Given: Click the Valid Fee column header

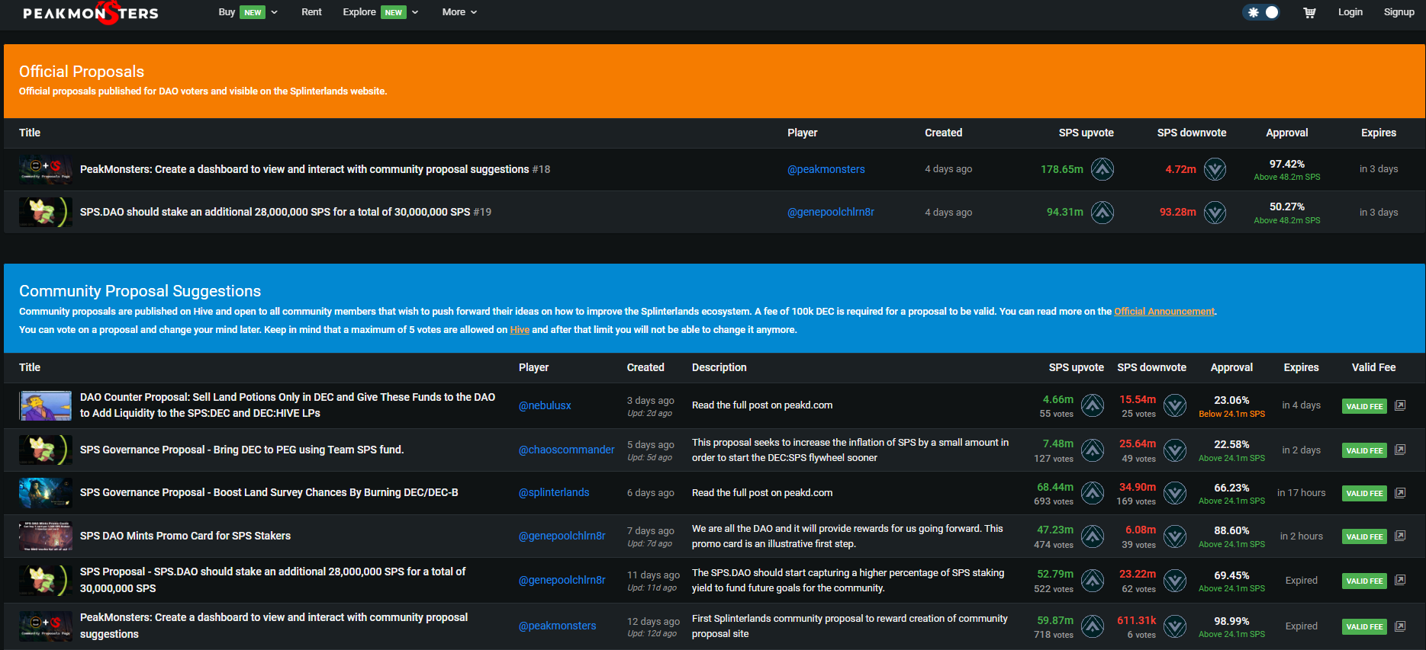Looking at the screenshot, I should coord(1373,367).
